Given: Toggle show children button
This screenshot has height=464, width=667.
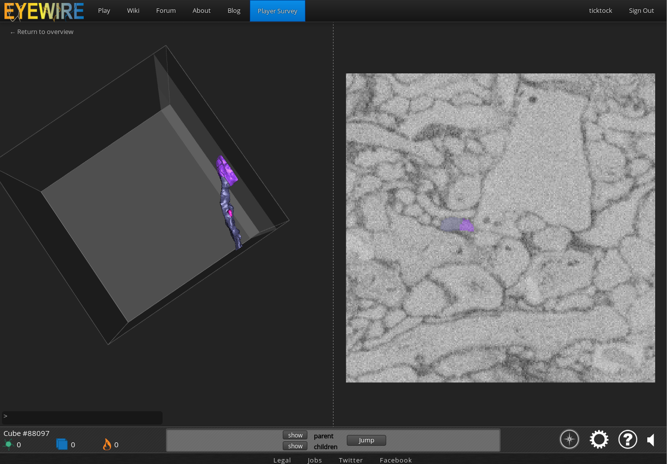Looking at the screenshot, I should (295, 446).
